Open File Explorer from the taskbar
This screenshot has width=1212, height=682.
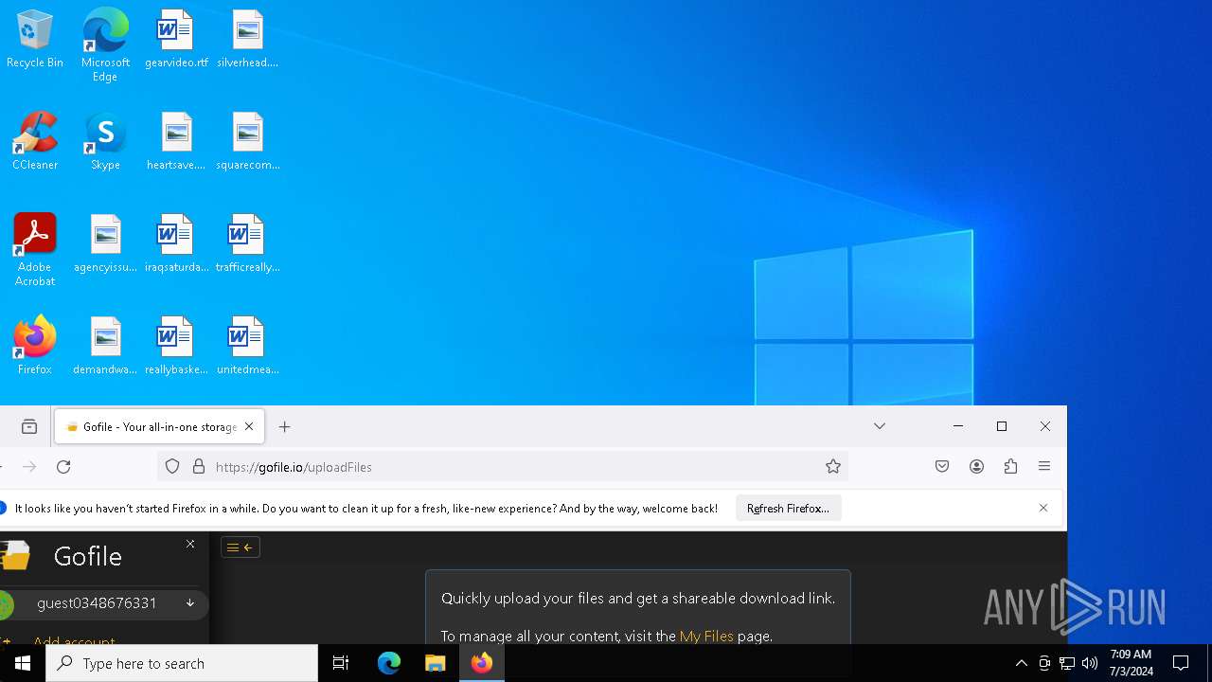(436, 663)
